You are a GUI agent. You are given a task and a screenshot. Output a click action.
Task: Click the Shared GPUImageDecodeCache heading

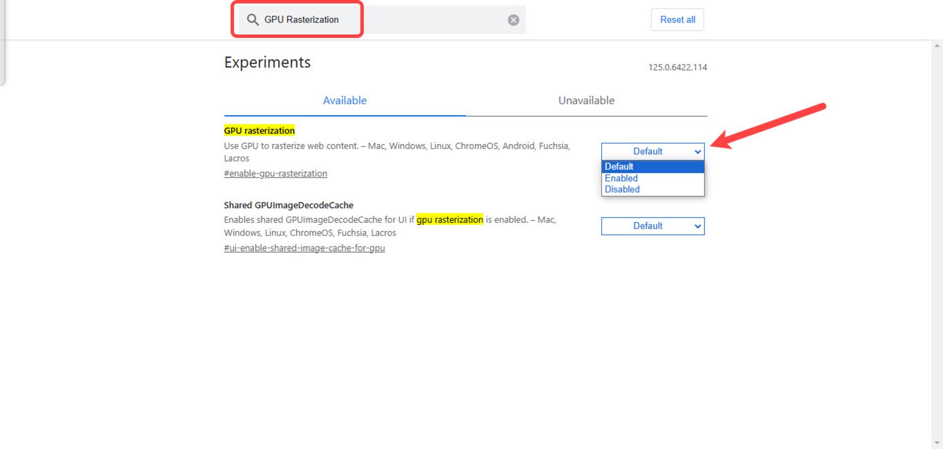click(289, 205)
